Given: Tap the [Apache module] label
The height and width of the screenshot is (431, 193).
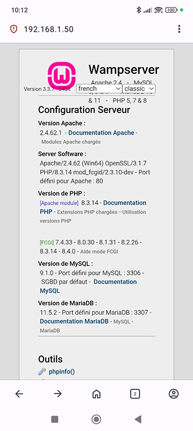Looking at the screenshot, I should (x=59, y=203).
